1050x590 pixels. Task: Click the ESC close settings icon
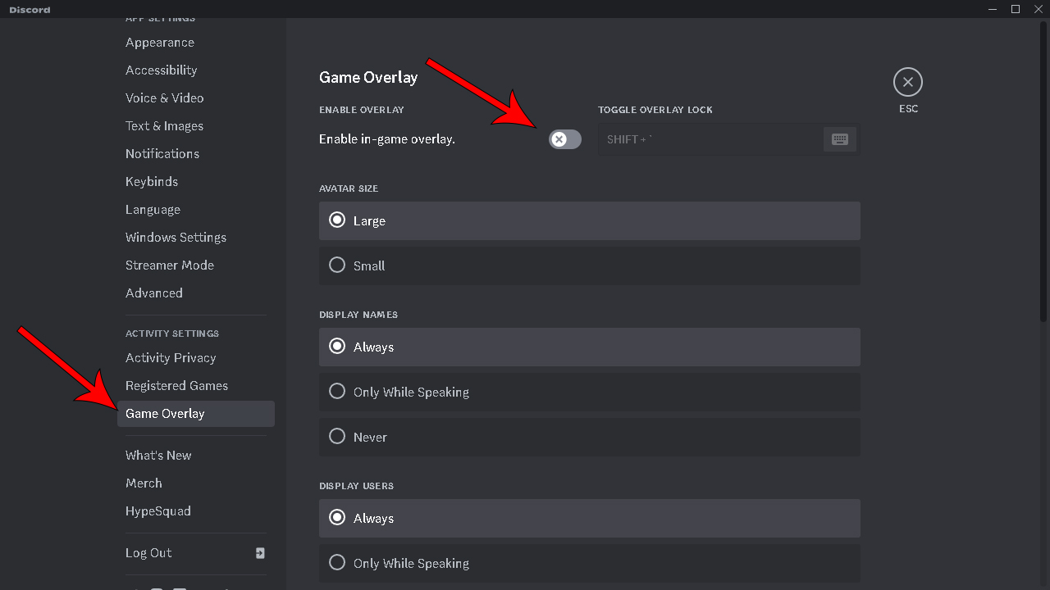click(x=908, y=82)
